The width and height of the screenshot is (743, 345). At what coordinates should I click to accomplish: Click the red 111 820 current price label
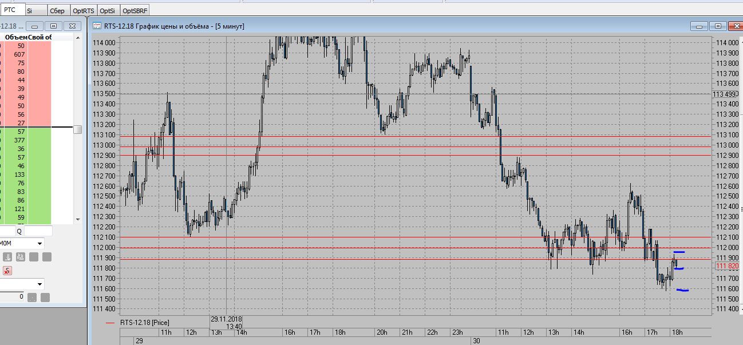pyautogui.click(x=727, y=266)
